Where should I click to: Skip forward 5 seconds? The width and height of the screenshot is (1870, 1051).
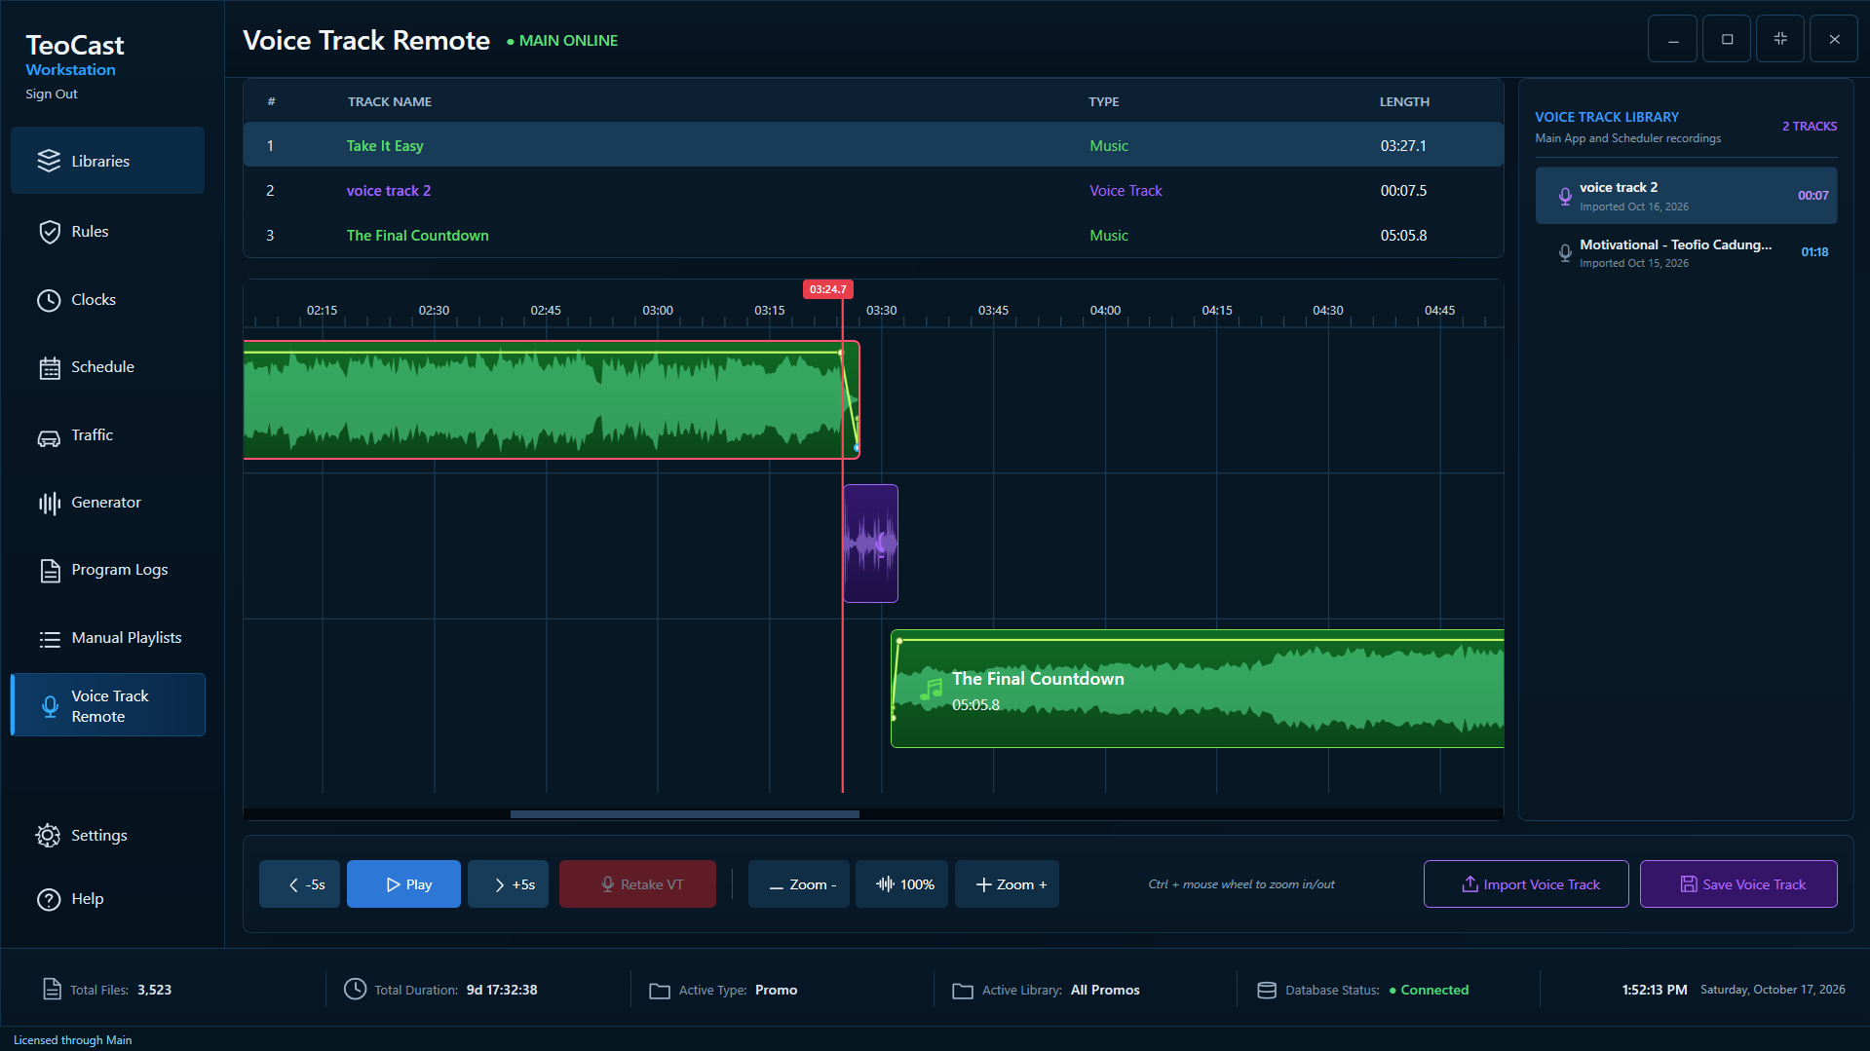[x=508, y=884]
